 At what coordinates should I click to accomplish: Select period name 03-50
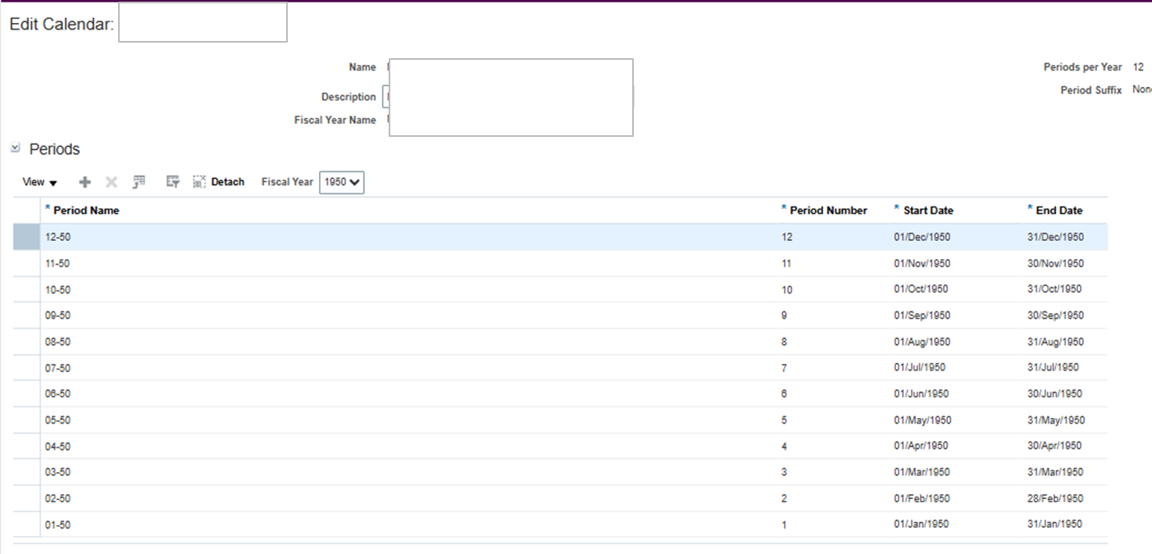pyautogui.click(x=57, y=472)
